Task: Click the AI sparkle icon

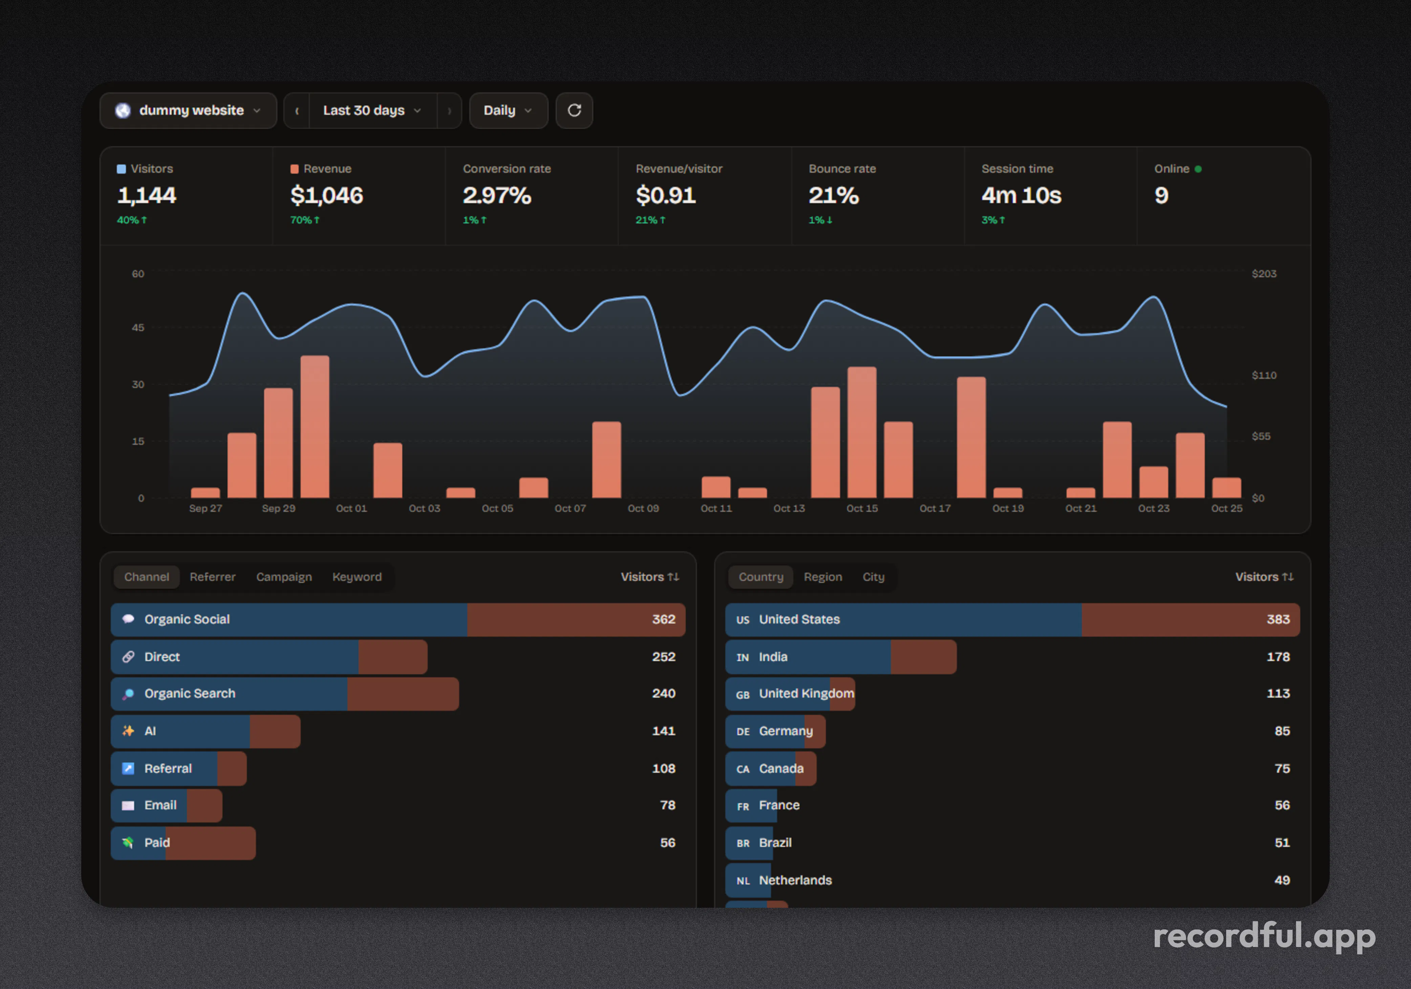Action: pyautogui.click(x=128, y=731)
